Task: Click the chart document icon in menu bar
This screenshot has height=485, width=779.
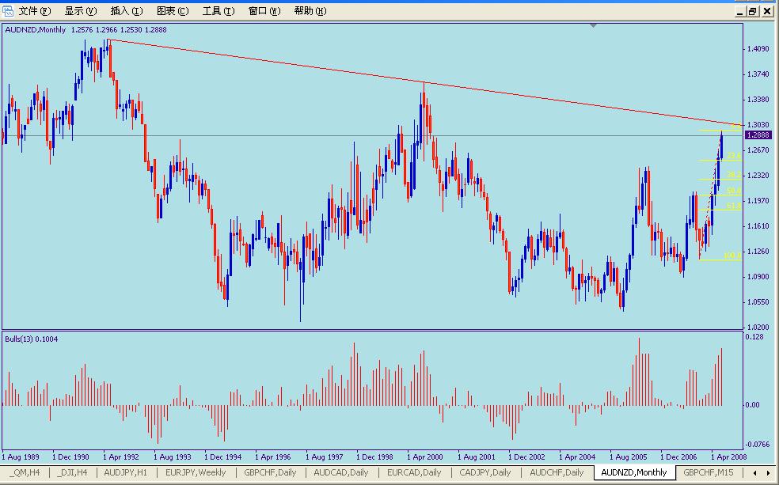Action: point(8,11)
